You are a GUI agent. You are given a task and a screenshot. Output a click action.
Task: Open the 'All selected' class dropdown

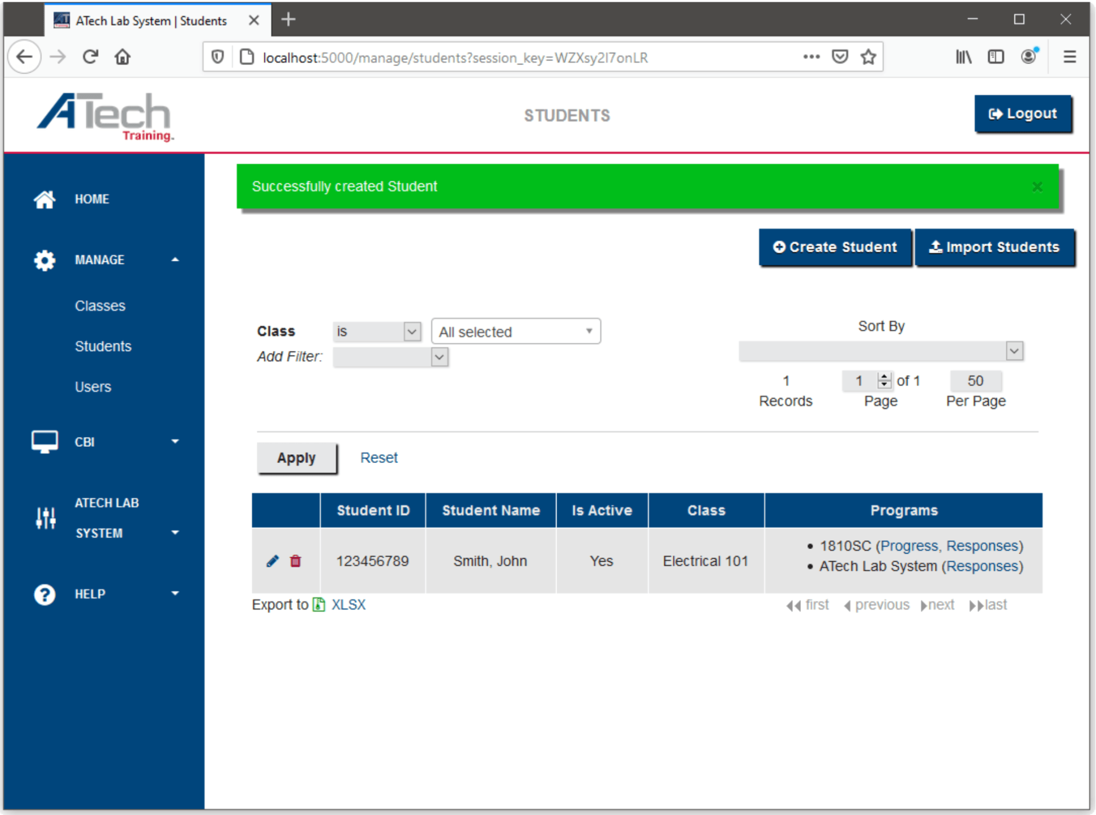click(x=515, y=332)
